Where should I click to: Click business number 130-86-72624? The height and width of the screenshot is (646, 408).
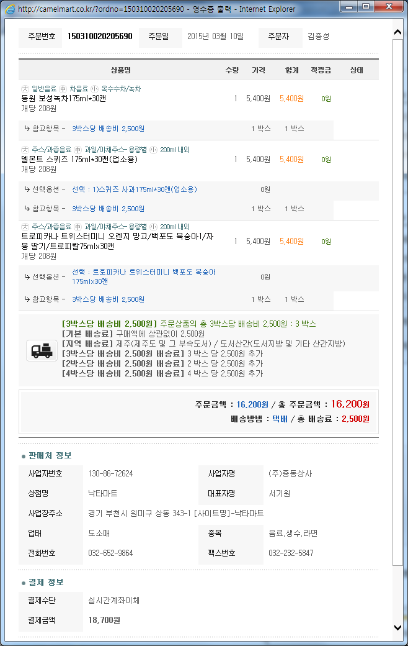[x=110, y=473]
